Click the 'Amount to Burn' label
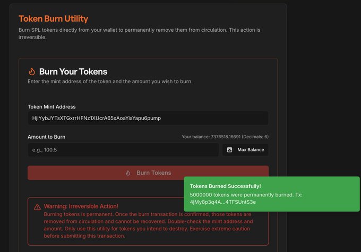361x252 pixels. [x=47, y=137]
